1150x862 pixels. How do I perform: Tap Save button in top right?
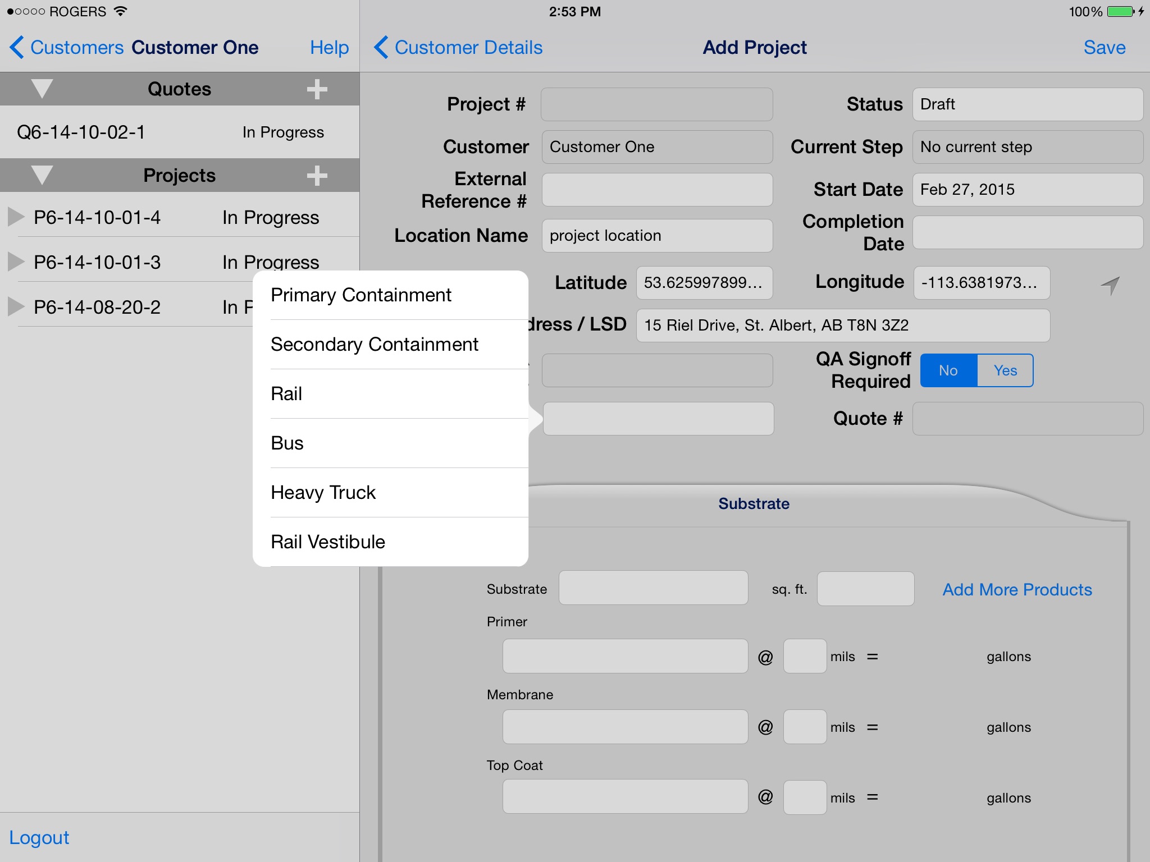pos(1106,47)
